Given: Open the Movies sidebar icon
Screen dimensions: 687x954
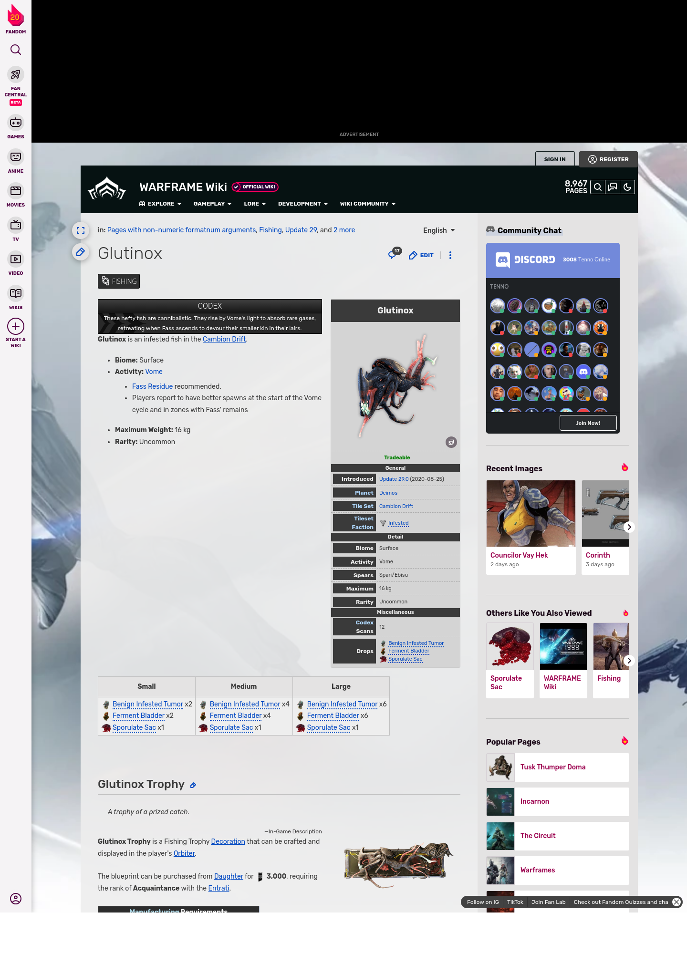Looking at the screenshot, I should pyautogui.click(x=16, y=191).
